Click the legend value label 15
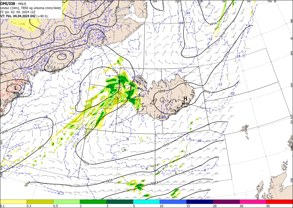Viewport: 293px width, 208px height. pos(188,206)
